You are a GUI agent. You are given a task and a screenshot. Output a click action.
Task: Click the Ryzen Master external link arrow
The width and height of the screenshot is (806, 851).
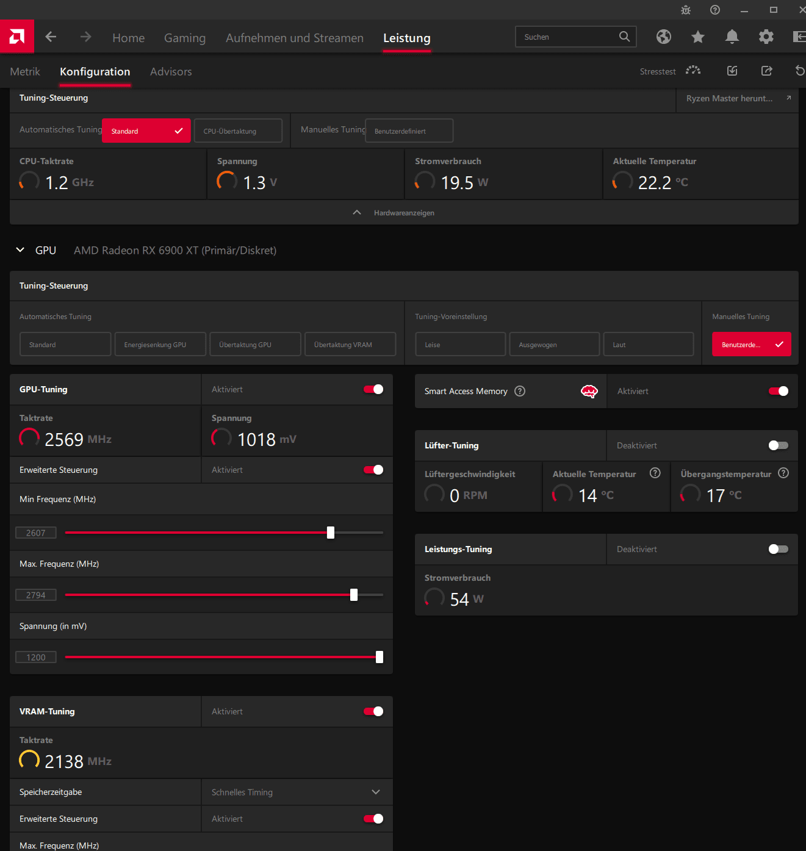tap(788, 98)
